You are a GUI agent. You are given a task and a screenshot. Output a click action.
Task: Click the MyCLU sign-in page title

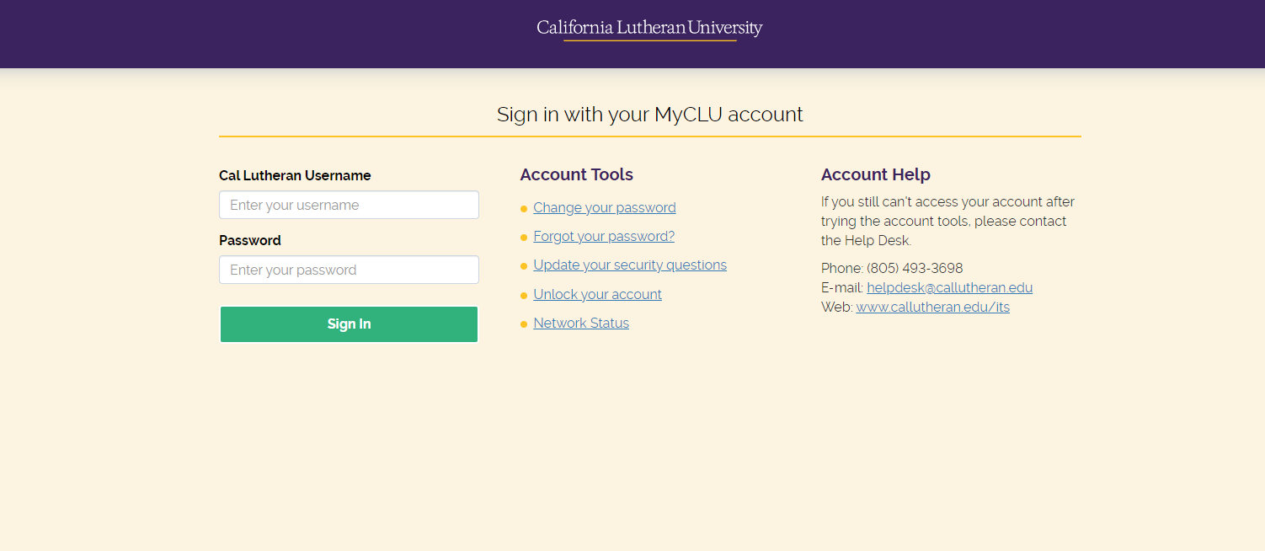pyautogui.click(x=649, y=114)
